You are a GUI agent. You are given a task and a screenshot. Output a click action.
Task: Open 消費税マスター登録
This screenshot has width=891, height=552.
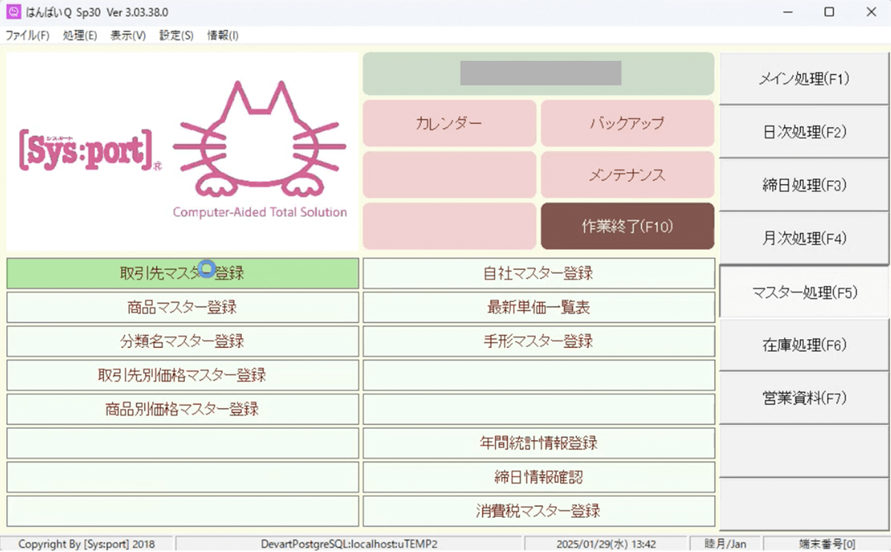(539, 510)
